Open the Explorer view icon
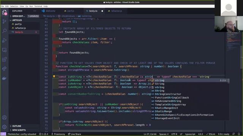Screen dimensions: 243x136 point(4,12)
